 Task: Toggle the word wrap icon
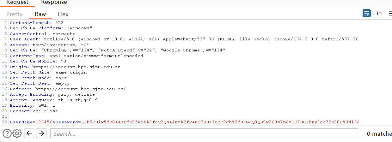pos(366,14)
